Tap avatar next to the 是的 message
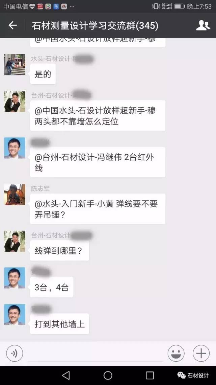The width and height of the screenshot is (216, 385). pos(15,65)
